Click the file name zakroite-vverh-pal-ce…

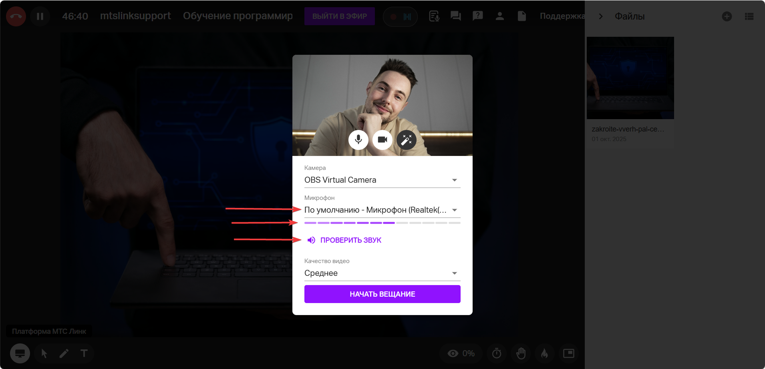[x=628, y=129]
